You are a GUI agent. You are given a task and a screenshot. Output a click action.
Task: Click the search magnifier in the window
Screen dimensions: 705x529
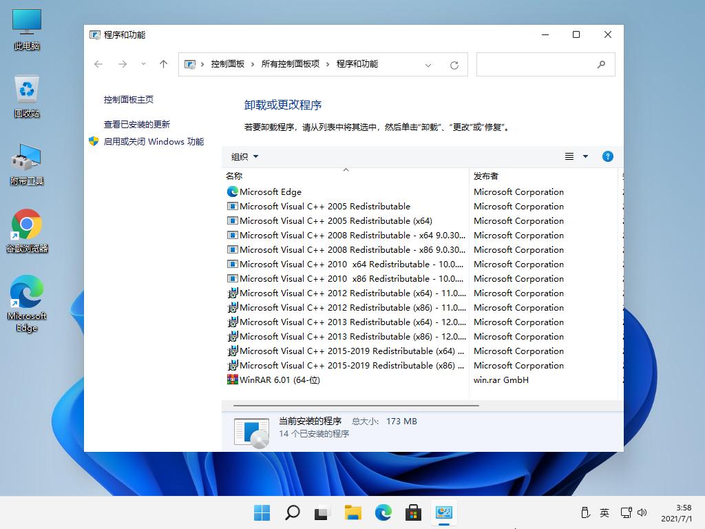click(601, 65)
